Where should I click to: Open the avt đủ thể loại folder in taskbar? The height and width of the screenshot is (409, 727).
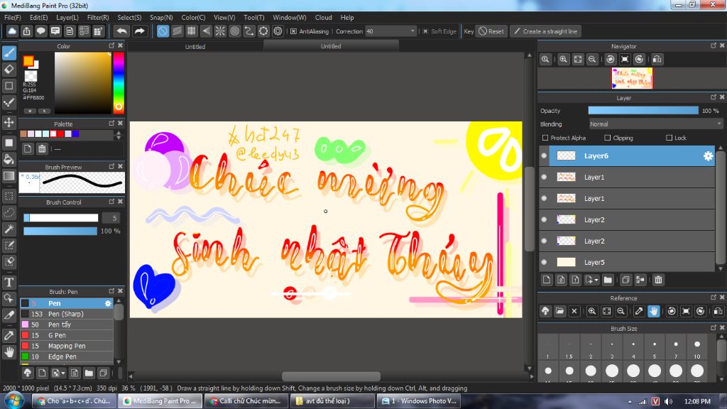click(x=332, y=401)
